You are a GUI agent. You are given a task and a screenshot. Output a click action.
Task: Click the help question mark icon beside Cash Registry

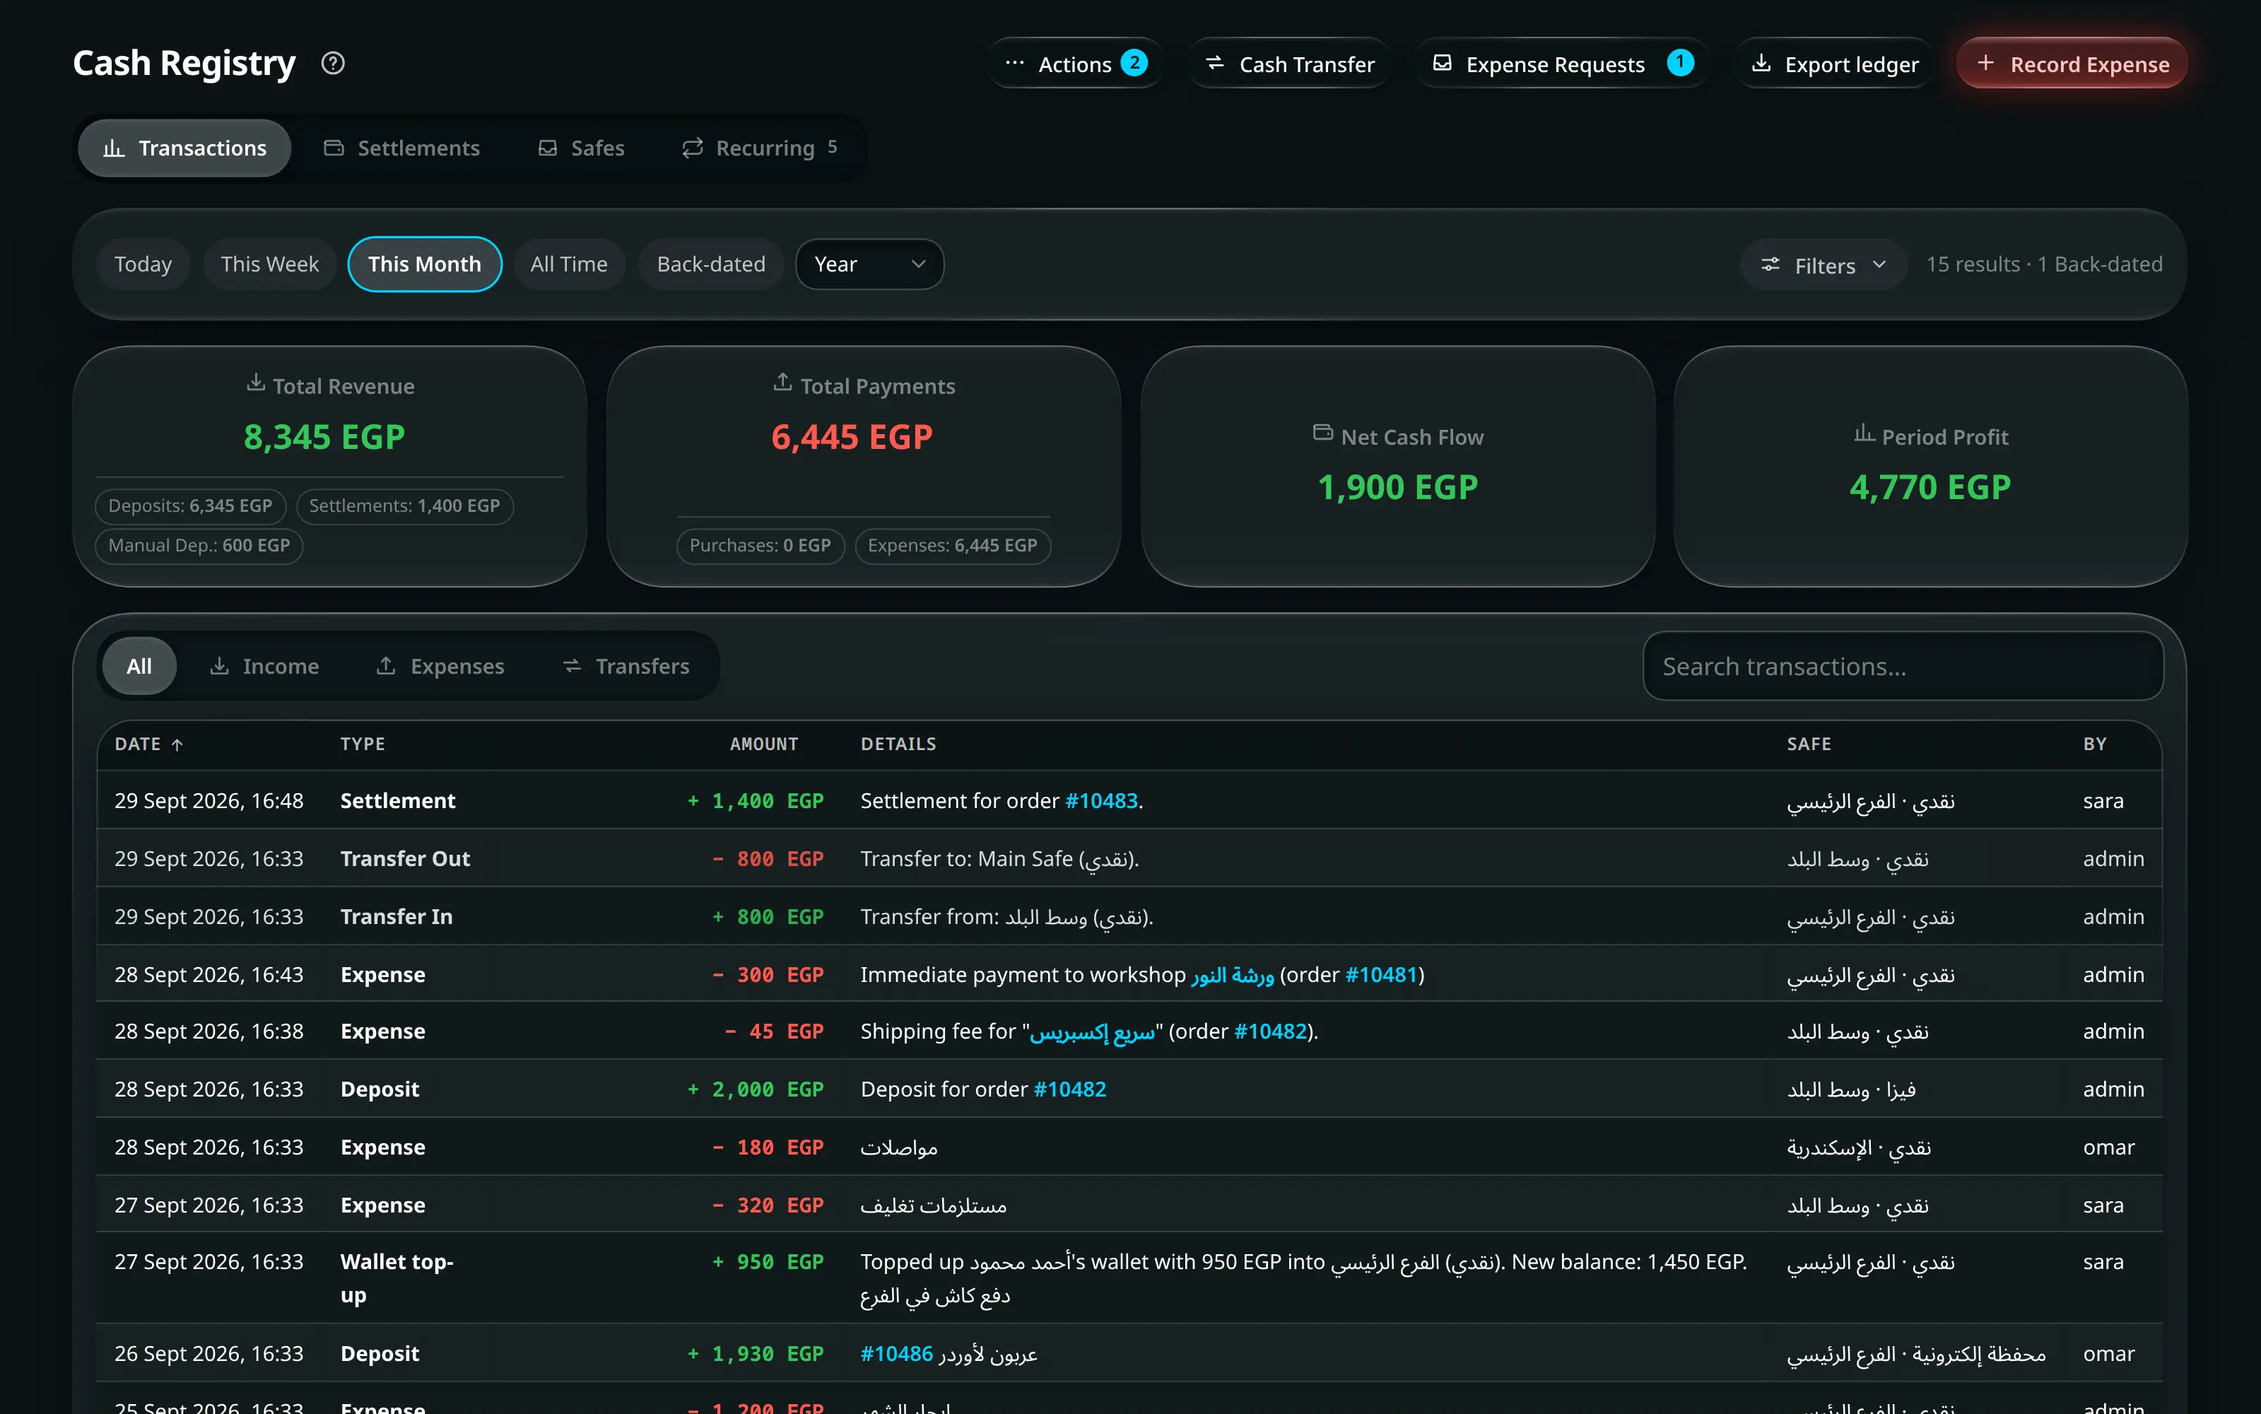[333, 64]
